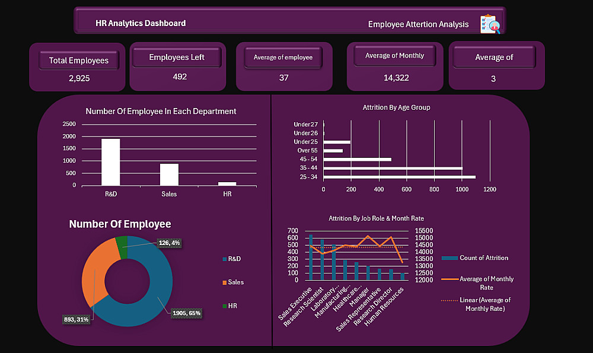This screenshot has width=593, height=353.
Task: Click the green HR donut segment
Action: pyautogui.click(x=122, y=247)
